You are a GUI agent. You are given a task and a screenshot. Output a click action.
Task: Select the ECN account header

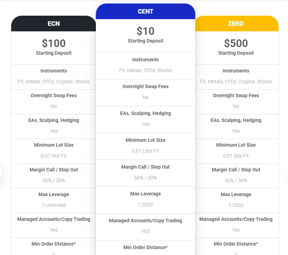click(x=53, y=23)
